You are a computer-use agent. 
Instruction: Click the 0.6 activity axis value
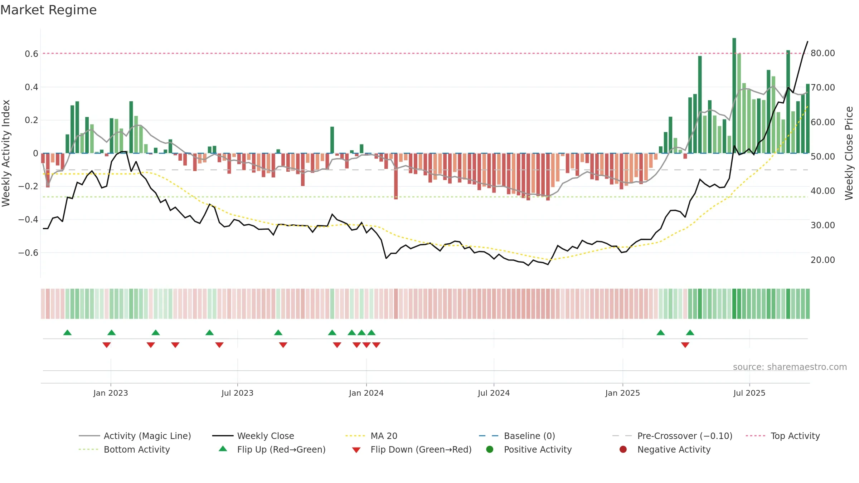(31, 54)
